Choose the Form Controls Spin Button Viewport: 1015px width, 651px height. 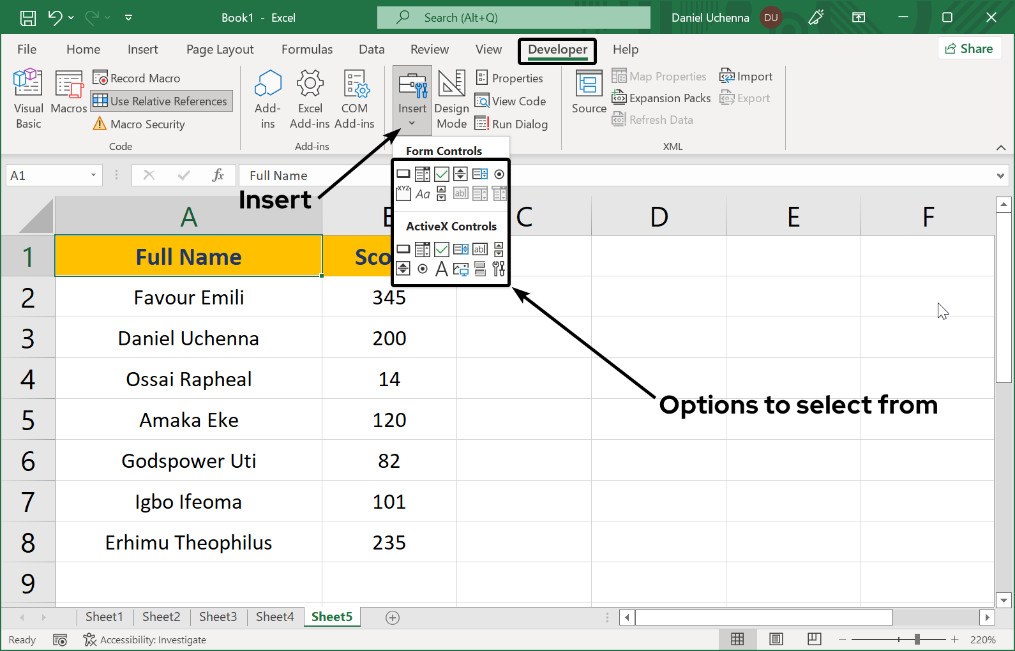pyautogui.click(x=460, y=174)
